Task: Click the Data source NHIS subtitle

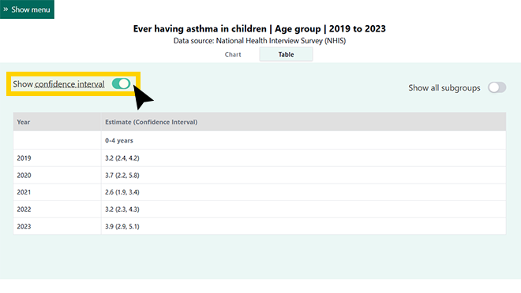Action: click(x=260, y=41)
